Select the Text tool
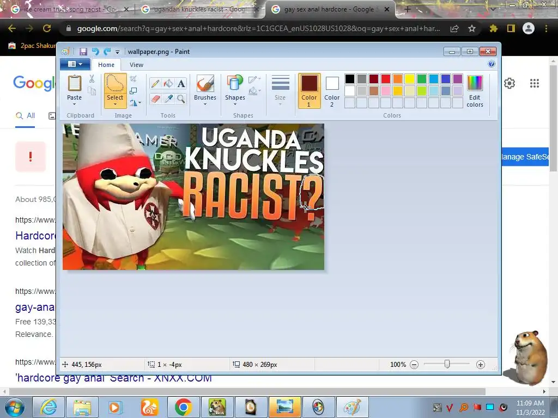This screenshot has width=558, height=418. pyautogui.click(x=181, y=83)
